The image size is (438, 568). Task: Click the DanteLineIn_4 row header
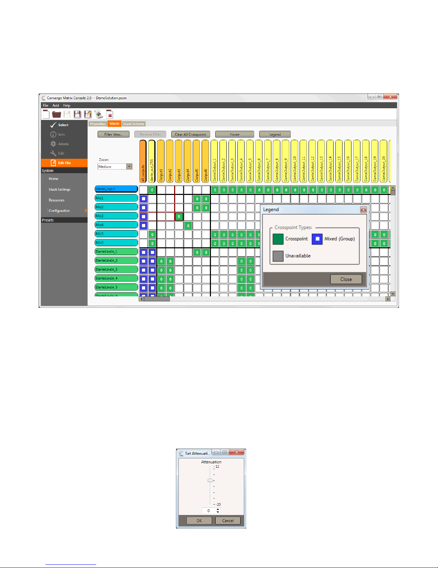point(116,278)
